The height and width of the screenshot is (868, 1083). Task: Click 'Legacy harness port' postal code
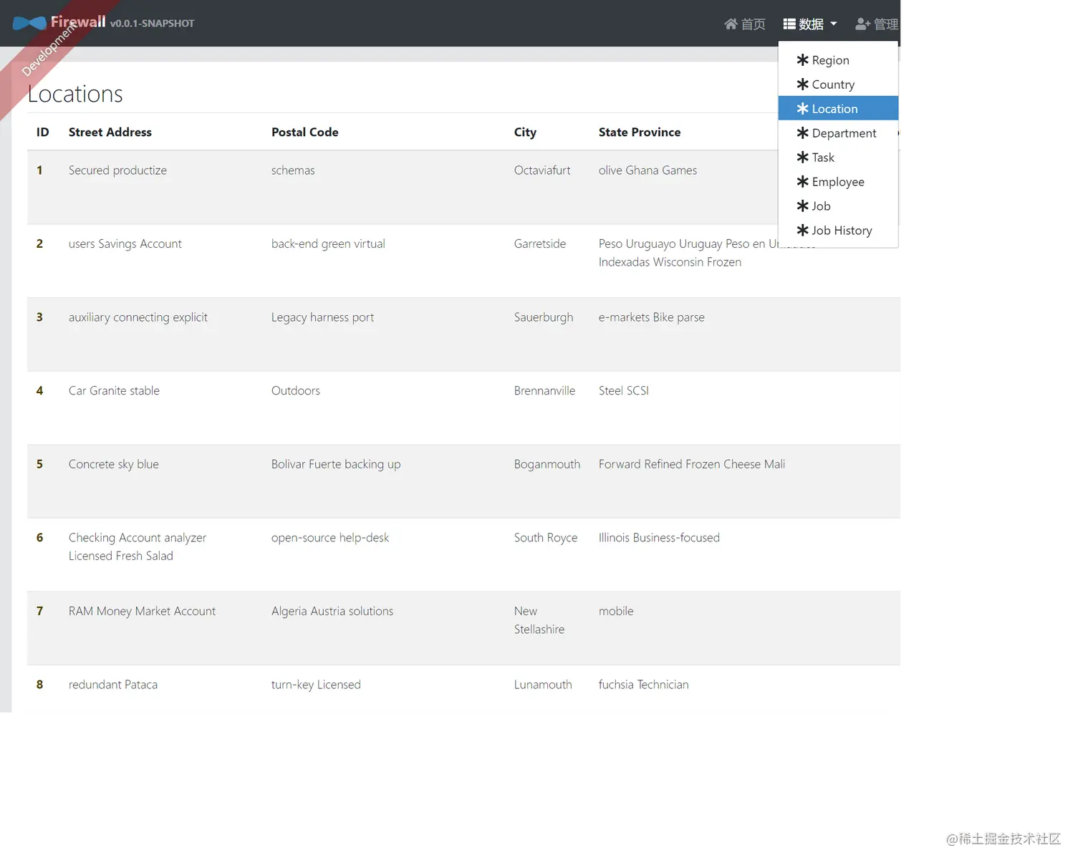tap(322, 317)
